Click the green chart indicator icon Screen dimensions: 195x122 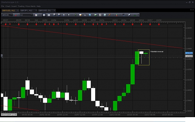95,15
